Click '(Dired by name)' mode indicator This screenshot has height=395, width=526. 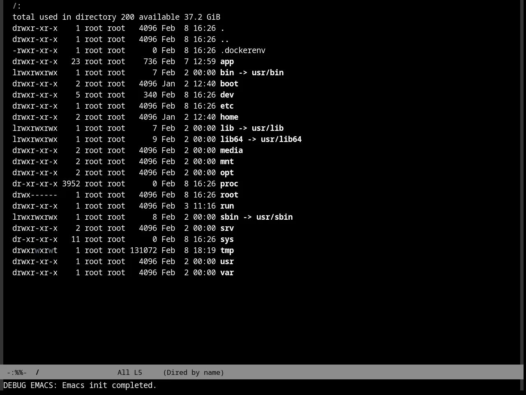pyautogui.click(x=194, y=372)
